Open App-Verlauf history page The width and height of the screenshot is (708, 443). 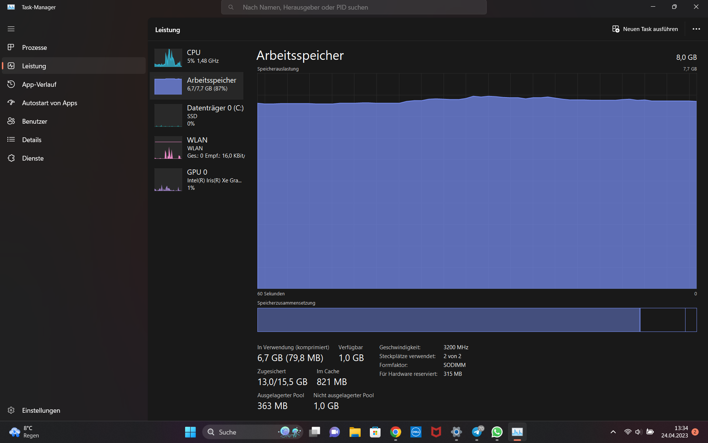tap(39, 85)
